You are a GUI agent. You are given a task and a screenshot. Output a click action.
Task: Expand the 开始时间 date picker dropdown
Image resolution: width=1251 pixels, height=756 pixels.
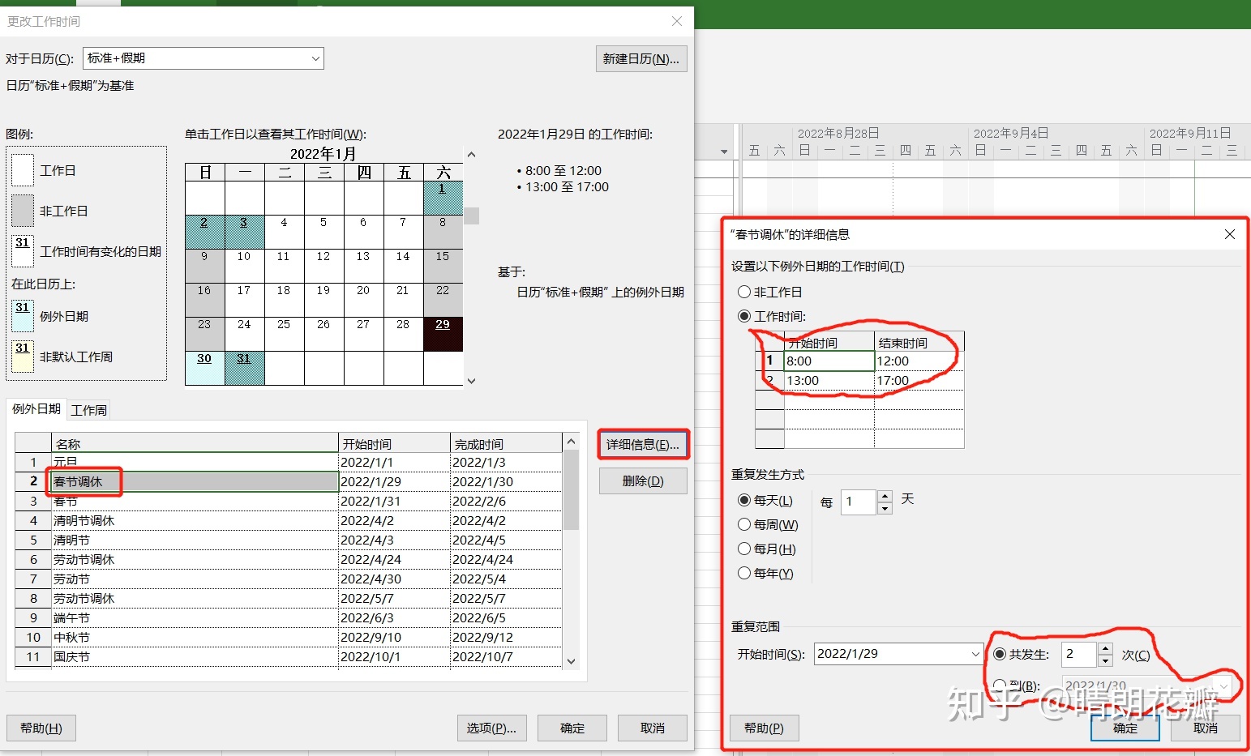[x=975, y=654]
